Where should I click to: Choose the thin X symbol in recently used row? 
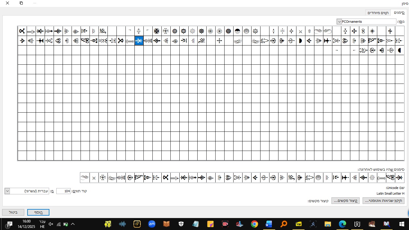(x=94, y=178)
